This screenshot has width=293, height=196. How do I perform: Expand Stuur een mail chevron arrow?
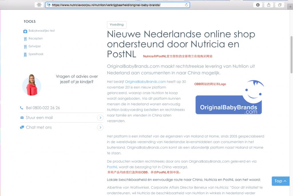tap(100, 118)
